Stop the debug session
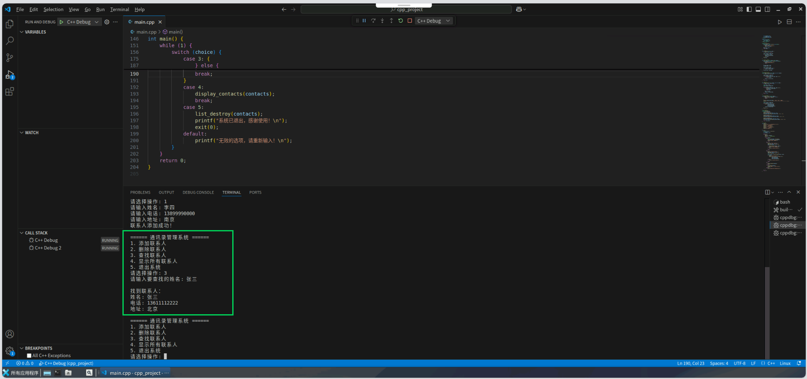Image resolution: width=807 pixels, height=379 pixels. point(410,21)
